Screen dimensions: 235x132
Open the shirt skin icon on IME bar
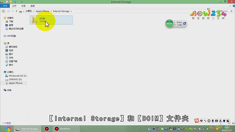point(224,121)
